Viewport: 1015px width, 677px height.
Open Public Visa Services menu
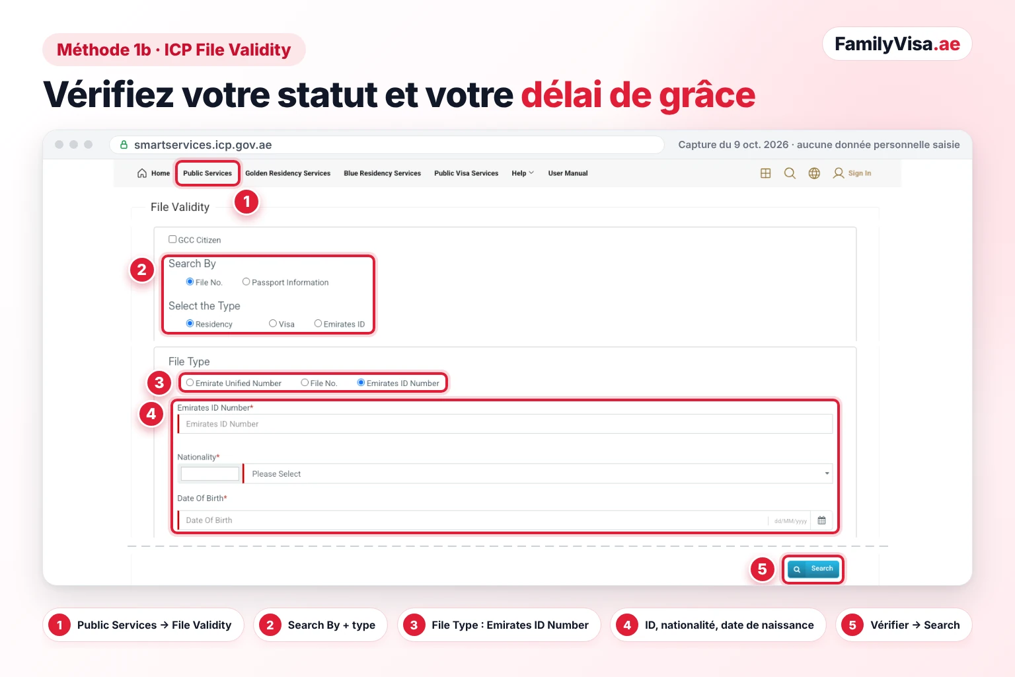pyautogui.click(x=466, y=173)
